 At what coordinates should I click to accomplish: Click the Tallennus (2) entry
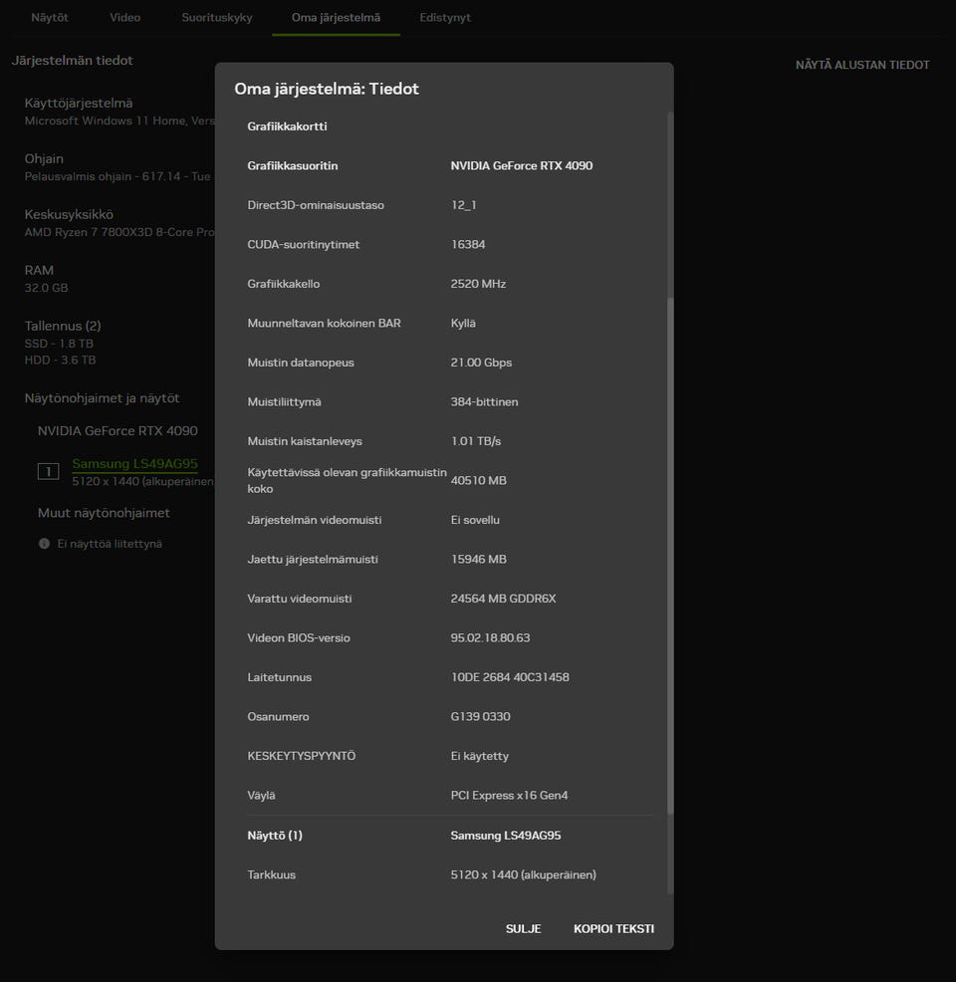tap(63, 326)
